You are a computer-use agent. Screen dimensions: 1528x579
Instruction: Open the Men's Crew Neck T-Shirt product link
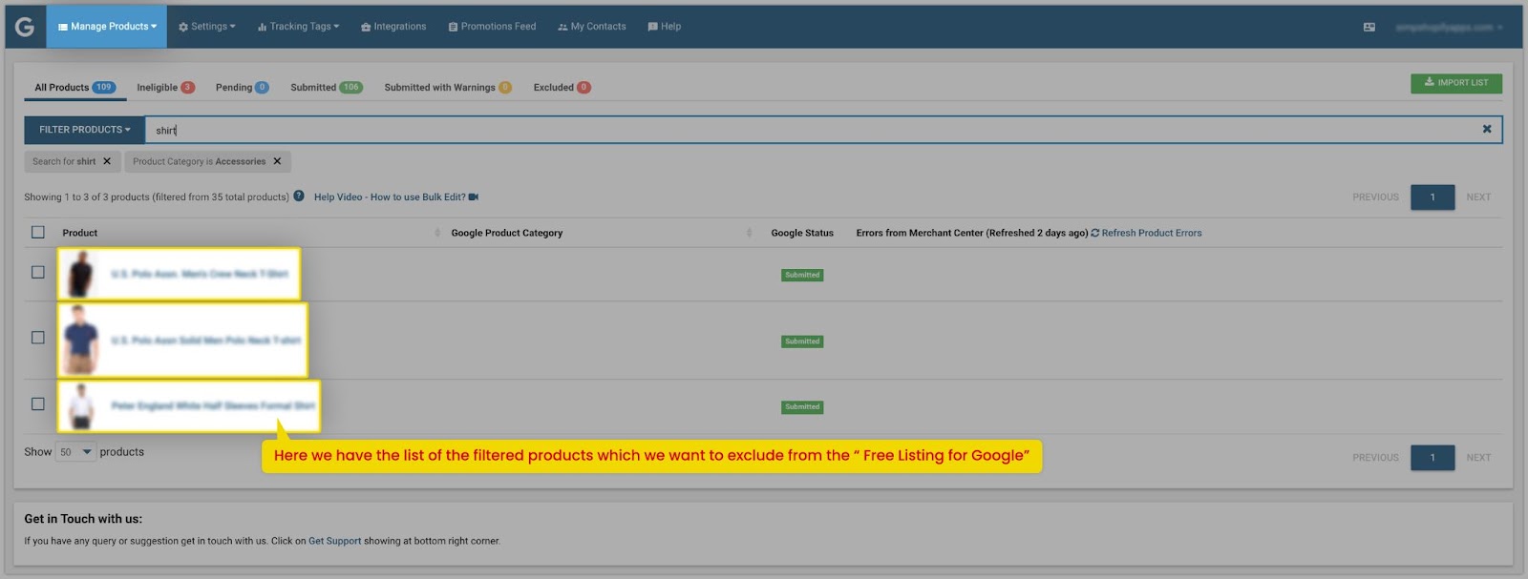pos(200,274)
